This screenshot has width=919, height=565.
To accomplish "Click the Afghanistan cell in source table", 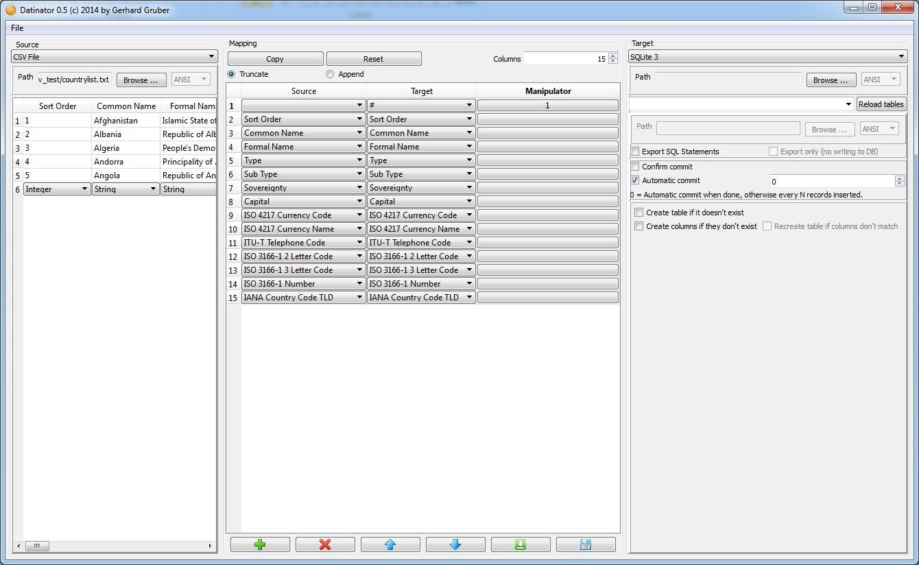I will pos(126,121).
